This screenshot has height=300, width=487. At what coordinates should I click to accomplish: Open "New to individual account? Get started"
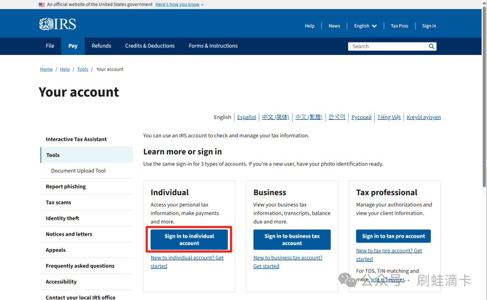pos(187,262)
